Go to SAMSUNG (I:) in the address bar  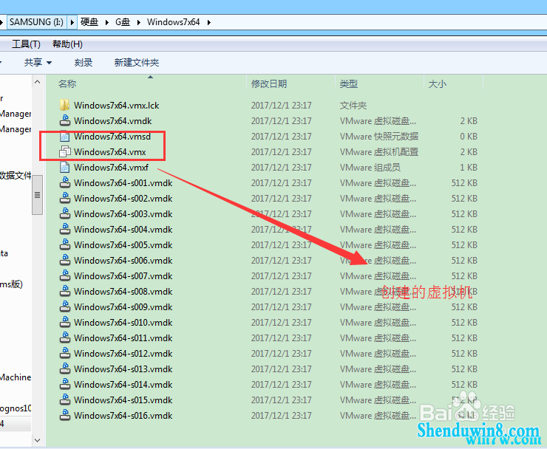click(36, 22)
